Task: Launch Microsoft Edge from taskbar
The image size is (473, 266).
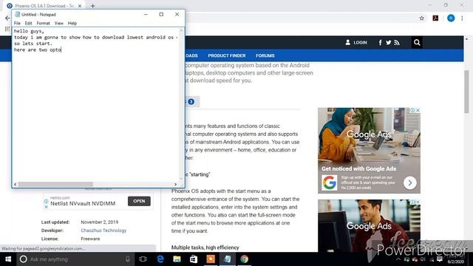Action: tap(160, 259)
